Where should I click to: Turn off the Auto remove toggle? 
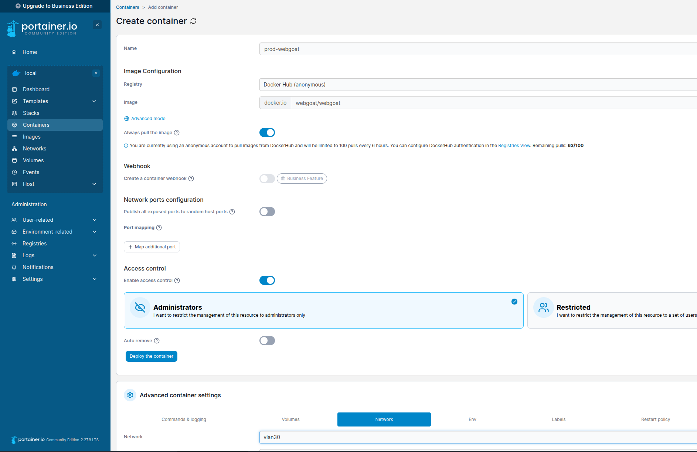click(x=267, y=340)
